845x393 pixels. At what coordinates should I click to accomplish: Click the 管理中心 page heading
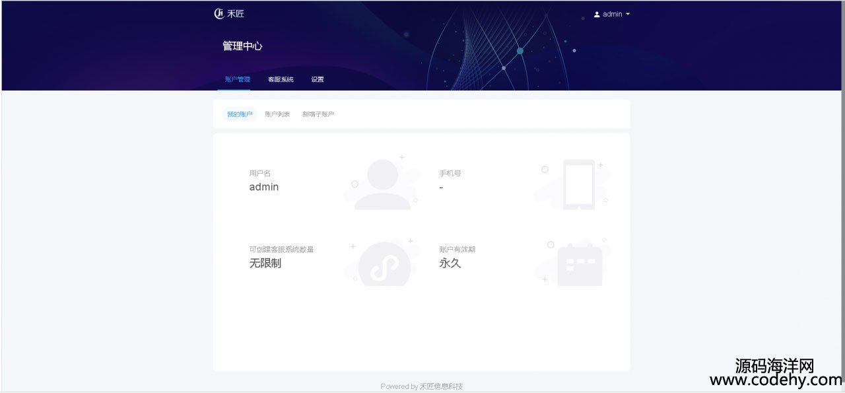pyautogui.click(x=242, y=46)
